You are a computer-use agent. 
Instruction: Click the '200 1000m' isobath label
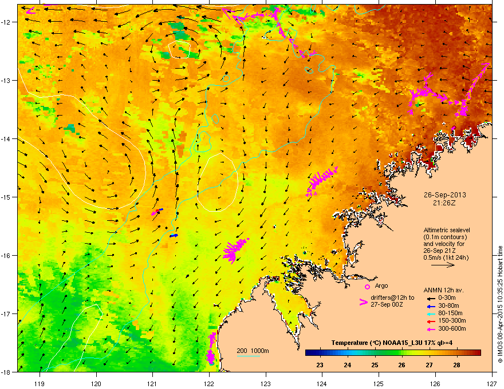tap(253, 351)
